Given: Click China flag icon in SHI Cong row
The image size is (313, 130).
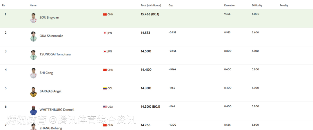Looking at the screenshot, I should pos(105,70).
